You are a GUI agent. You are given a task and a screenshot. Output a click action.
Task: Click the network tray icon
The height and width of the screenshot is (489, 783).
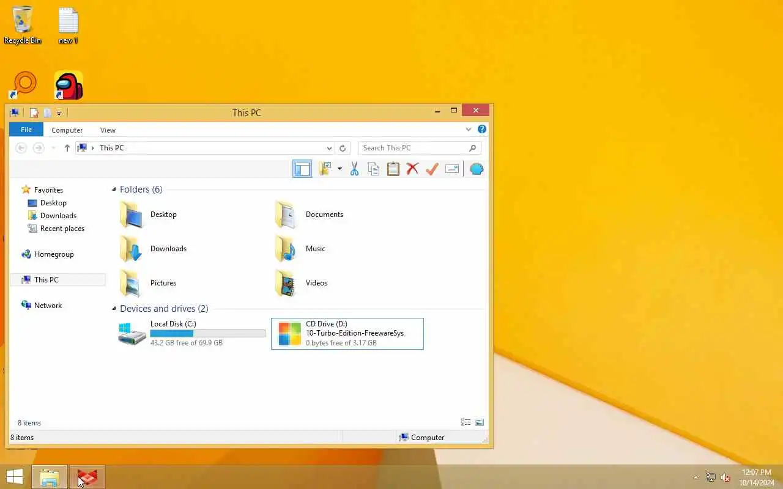click(711, 477)
